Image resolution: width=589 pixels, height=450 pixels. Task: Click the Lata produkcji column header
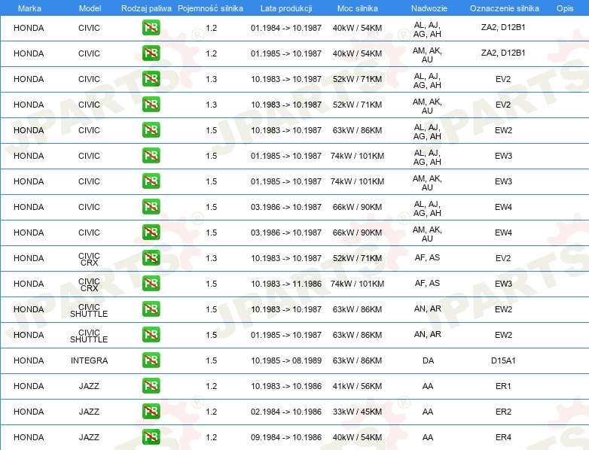pos(286,8)
